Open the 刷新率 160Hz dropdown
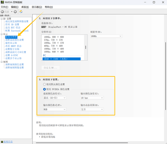Screen dimensions: 167x144 106,36
